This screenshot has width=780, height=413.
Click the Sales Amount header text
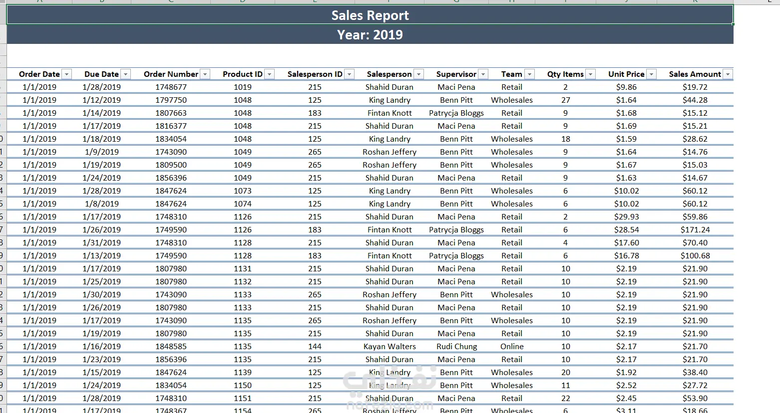click(x=695, y=74)
